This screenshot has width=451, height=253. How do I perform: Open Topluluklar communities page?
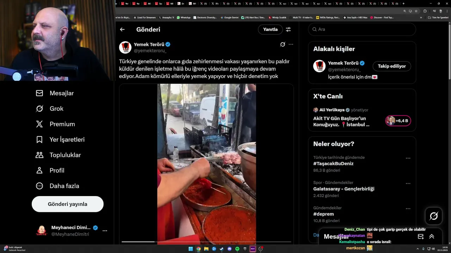click(x=58, y=155)
